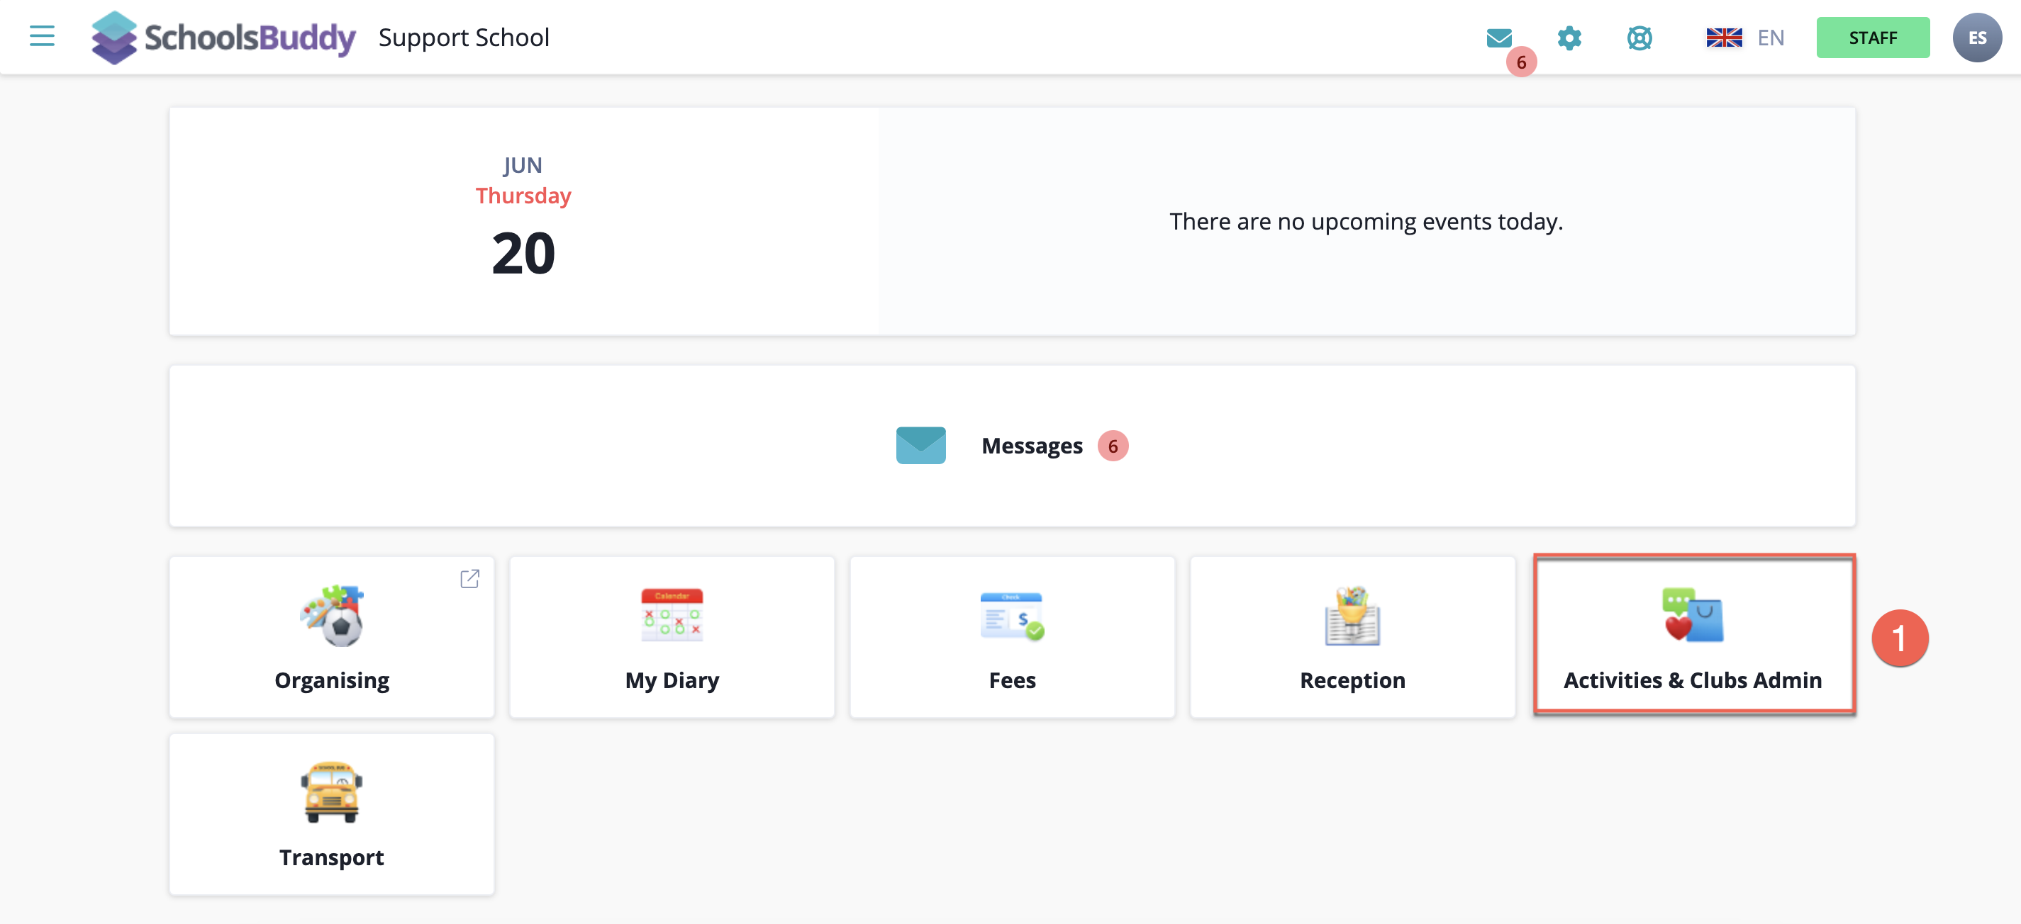The height and width of the screenshot is (924, 2021).
Task: Click the Reception label
Action: tap(1352, 680)
